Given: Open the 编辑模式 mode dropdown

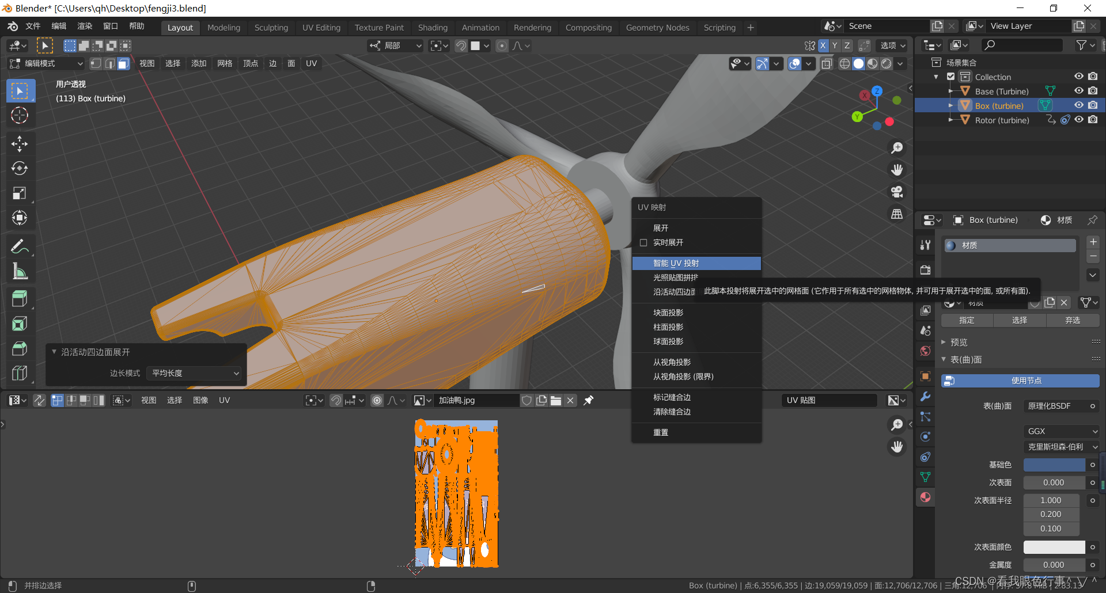Looking at the screenshot, I should pos(46,63).
